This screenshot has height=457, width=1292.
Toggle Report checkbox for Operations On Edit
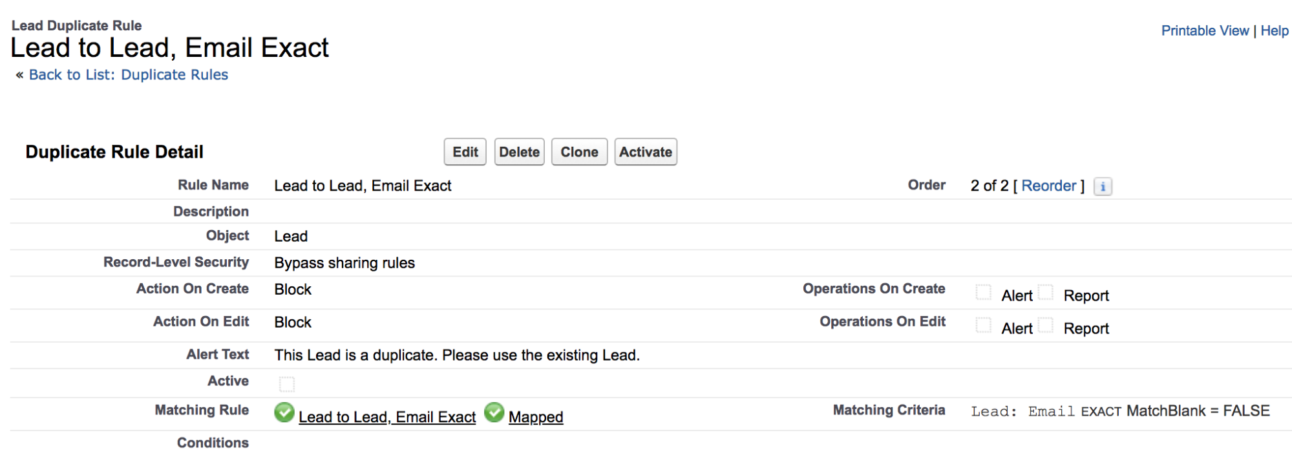pyautogui.click(x=1046, y=324)
